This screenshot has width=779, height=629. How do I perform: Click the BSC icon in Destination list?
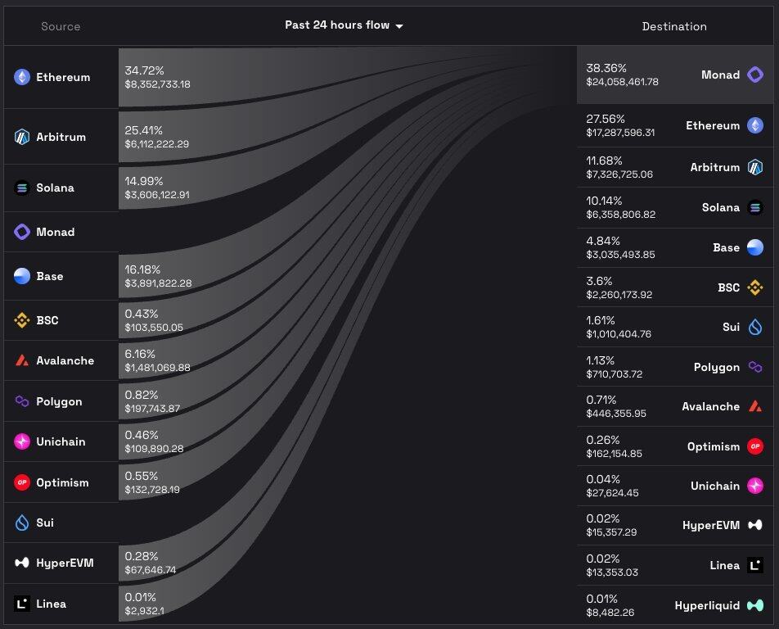[755, 287]
